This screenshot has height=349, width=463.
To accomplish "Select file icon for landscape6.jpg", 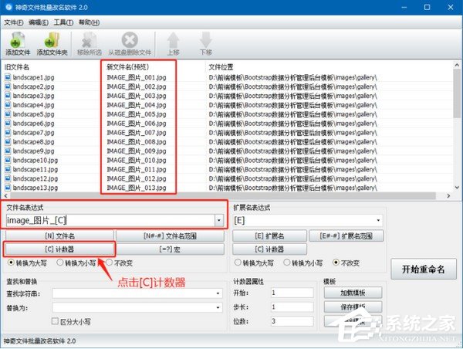I will point(8,123).
